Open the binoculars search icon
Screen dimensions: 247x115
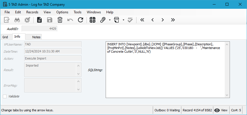[17, 20]
